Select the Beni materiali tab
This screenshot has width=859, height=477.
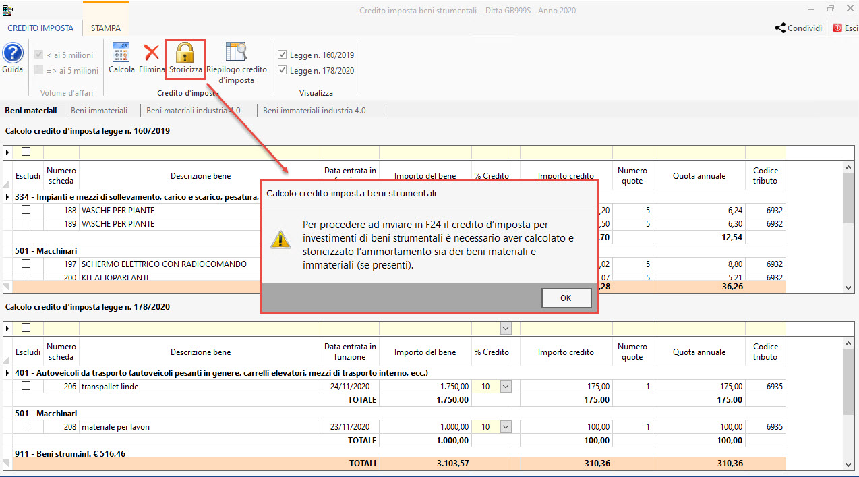click(x=31, y=110)
